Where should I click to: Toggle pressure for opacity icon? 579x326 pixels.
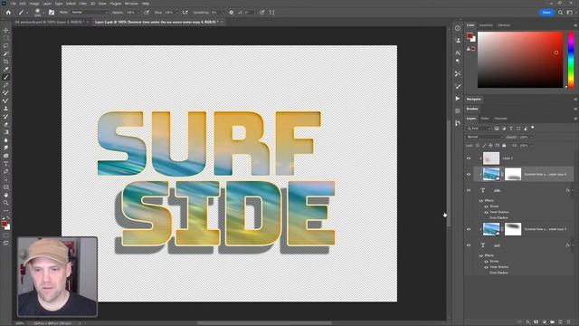tap(147, 12)
